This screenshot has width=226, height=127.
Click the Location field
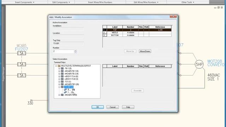[x=68, y=36]
